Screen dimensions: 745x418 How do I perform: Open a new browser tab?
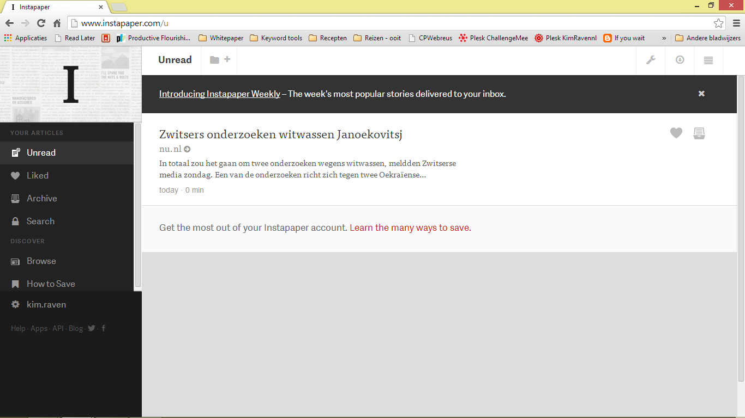point(119,7)
